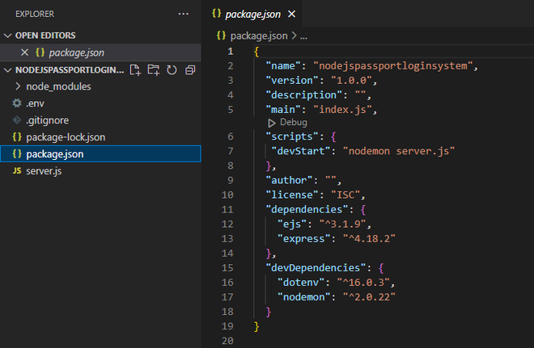Viewport: 534px width, 348px height.
Task: Click the .gitignore file icon
Action: pos(17,120)
